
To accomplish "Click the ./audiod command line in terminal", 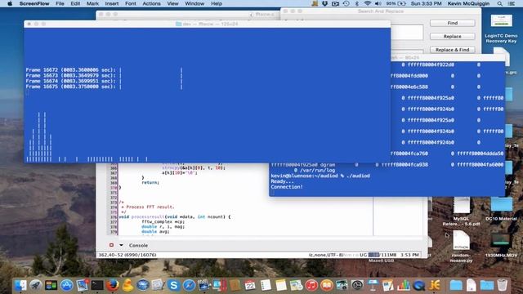I will 320,176.
